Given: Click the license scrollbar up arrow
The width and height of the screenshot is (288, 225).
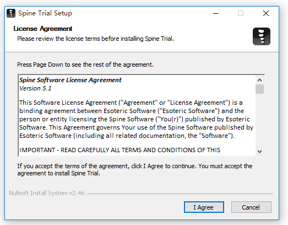Looking at the screenshot, I should (x=259, y=80).
